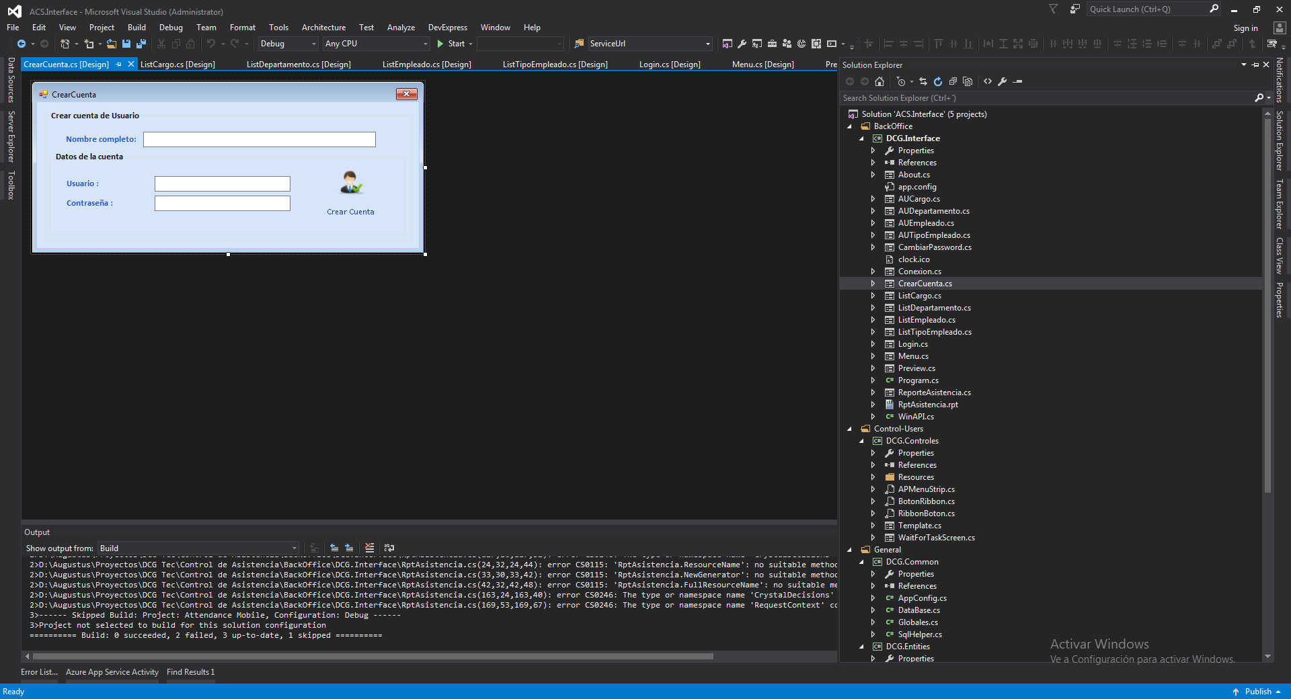Toggle pin on CrearCuenta.cs design tab
Image resolution: width=1291 pixels, height=699 pixels.
coord(119,65)
